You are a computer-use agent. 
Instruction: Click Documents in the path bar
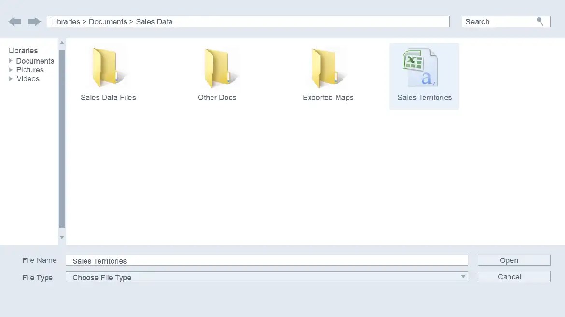pyautogui.click(x=108, y=22)
